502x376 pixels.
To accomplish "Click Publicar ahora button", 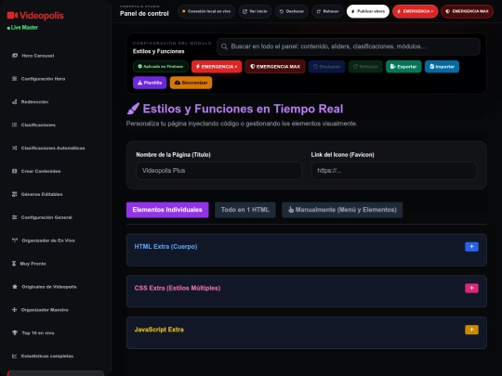I will point(368,11).
